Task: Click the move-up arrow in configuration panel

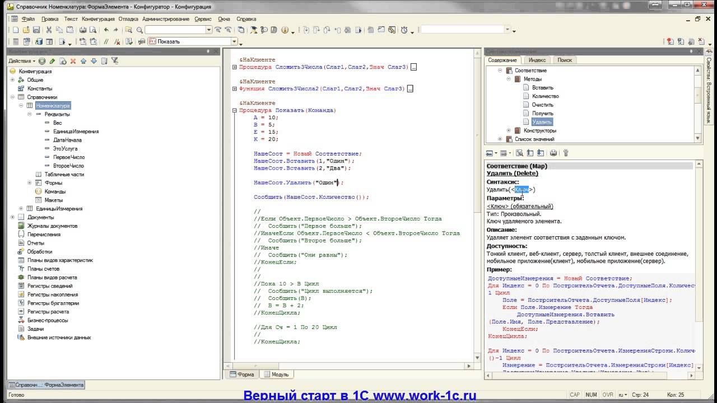Action: tap(83, 61)
